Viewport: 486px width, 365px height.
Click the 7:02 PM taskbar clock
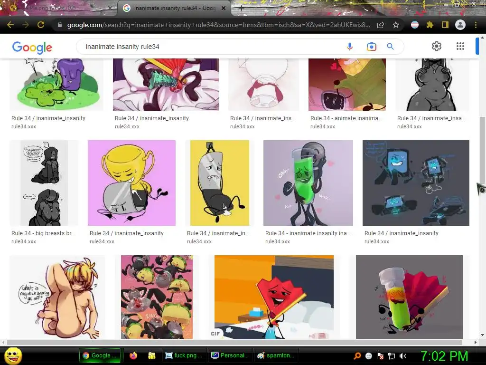pos(444,356)
